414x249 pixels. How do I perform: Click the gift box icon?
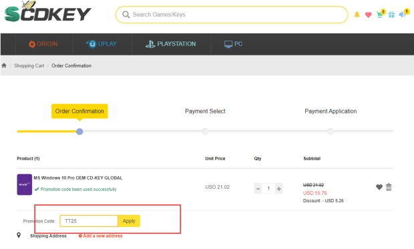[391, 15]
